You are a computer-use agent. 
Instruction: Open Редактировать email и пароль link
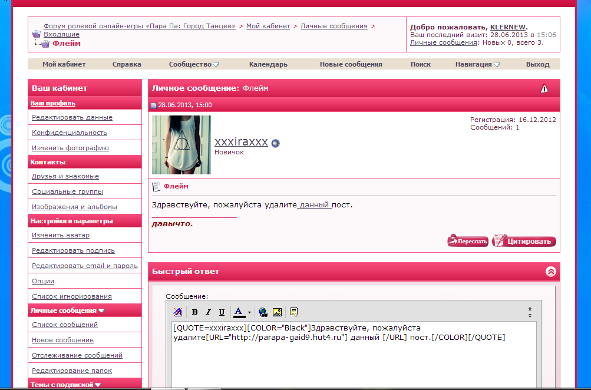(84, 266)
